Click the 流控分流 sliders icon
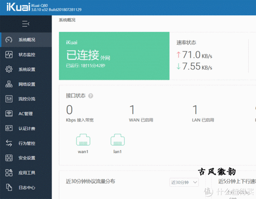This screenshot has height=199, width=256. tap(9, 99)
